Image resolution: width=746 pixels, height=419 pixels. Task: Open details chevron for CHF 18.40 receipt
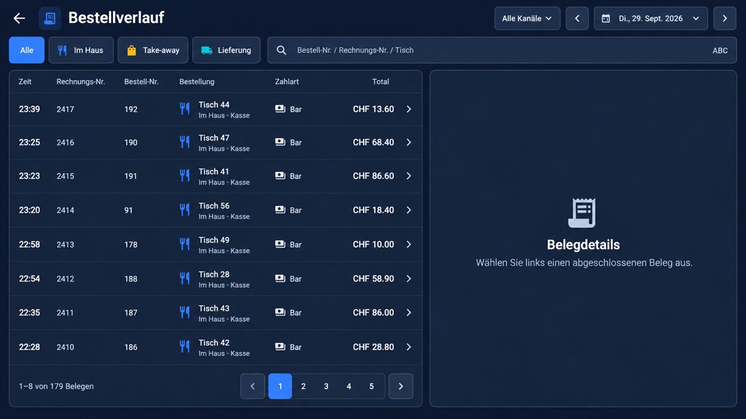tap(409, 210)
